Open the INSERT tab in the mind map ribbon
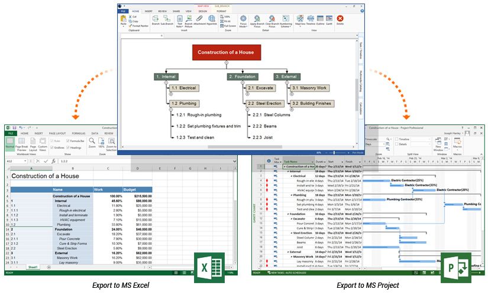The height and width of the screenshot is (302, 488). (148, 11)
